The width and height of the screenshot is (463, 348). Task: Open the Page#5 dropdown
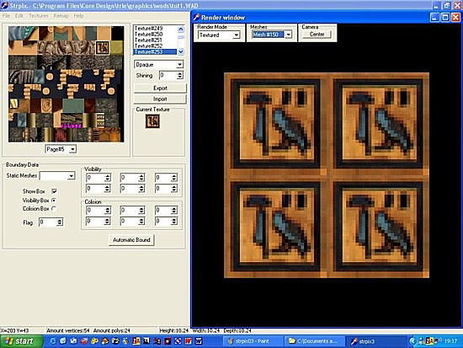(x=61, y=149)
